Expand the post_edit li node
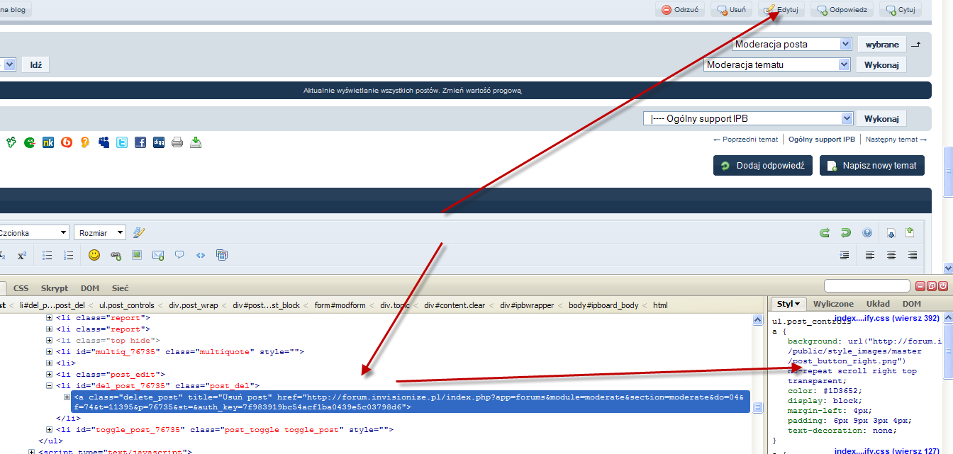The width and height of the screenshot is (953, 454). pyautogui.click(x=50, y=375)
